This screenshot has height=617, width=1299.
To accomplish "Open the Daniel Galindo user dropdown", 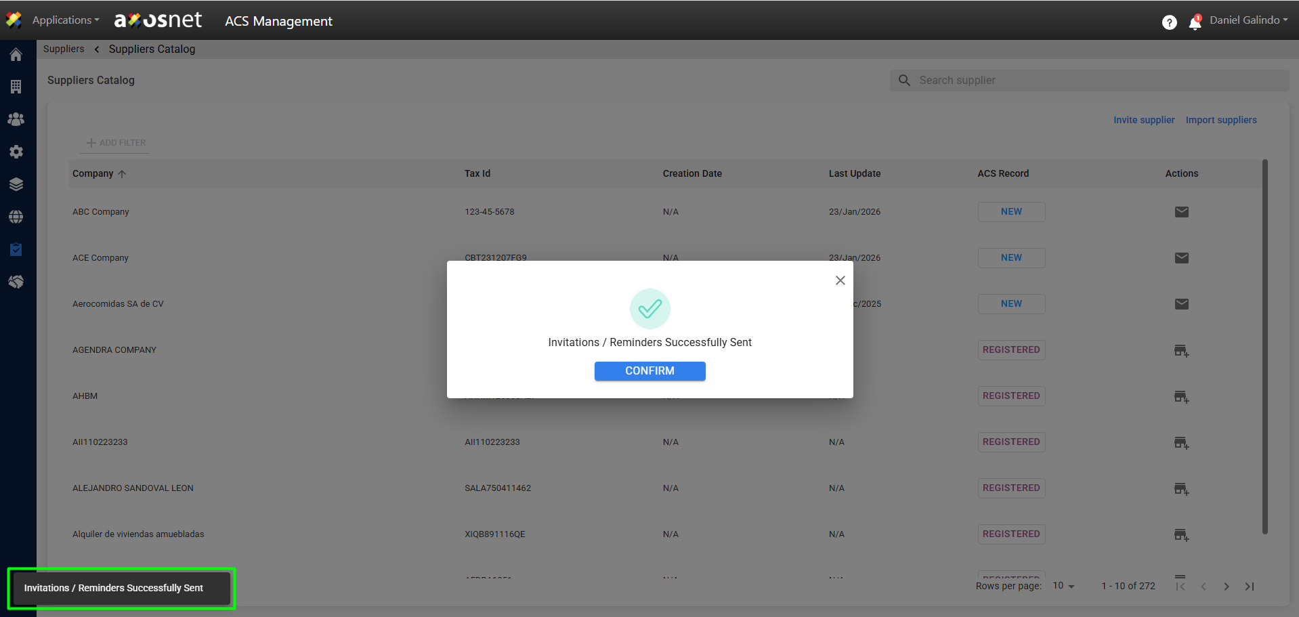I will tap(1248, 20).
